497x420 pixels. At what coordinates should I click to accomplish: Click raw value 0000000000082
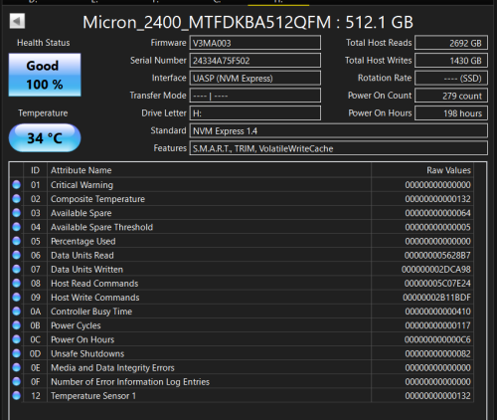coord(437,353)
